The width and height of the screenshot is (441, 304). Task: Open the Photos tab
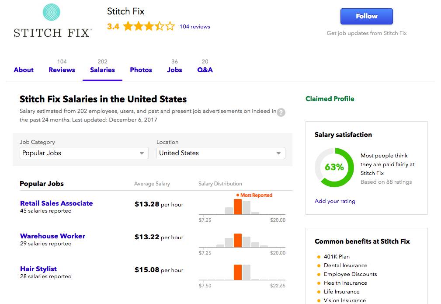click(x=141, y=70)
